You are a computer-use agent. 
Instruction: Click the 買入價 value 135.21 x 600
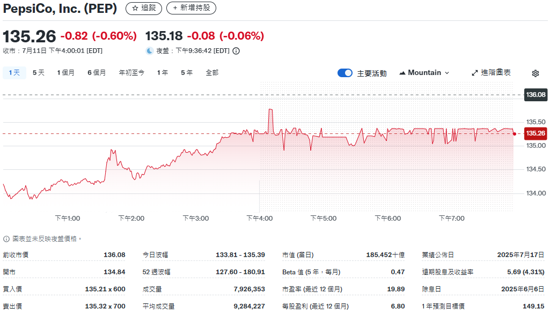pyautogui.click(x=105, y=289)
